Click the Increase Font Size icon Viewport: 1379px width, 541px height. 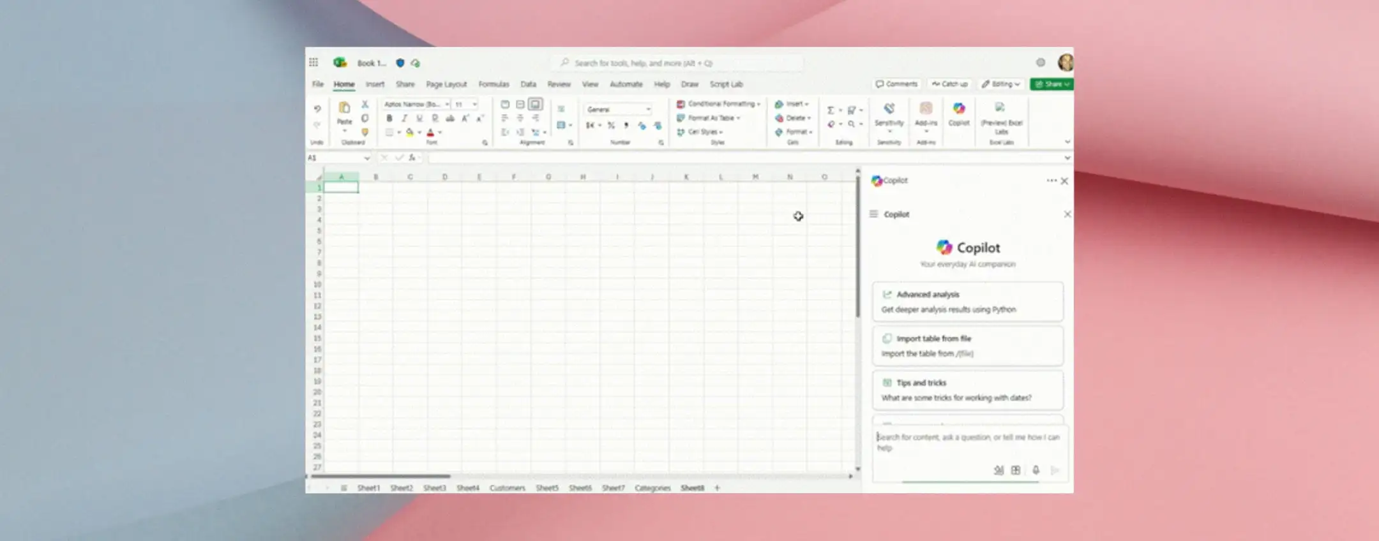(x=465, y=118)
